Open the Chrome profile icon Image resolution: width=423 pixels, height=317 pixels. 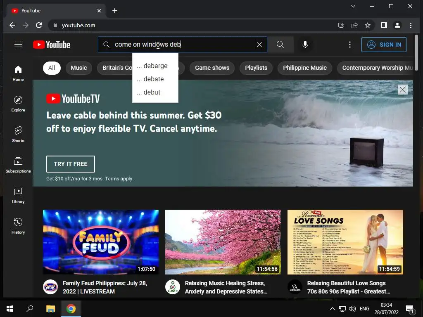397,25
